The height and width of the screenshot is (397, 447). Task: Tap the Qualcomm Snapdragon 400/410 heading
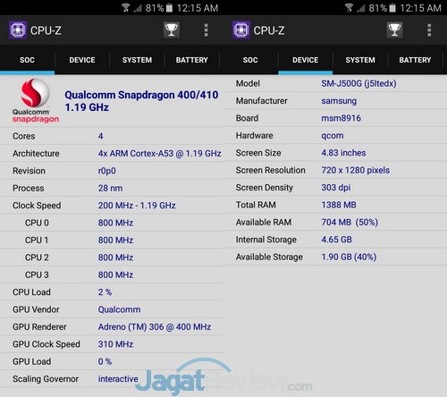141,101
